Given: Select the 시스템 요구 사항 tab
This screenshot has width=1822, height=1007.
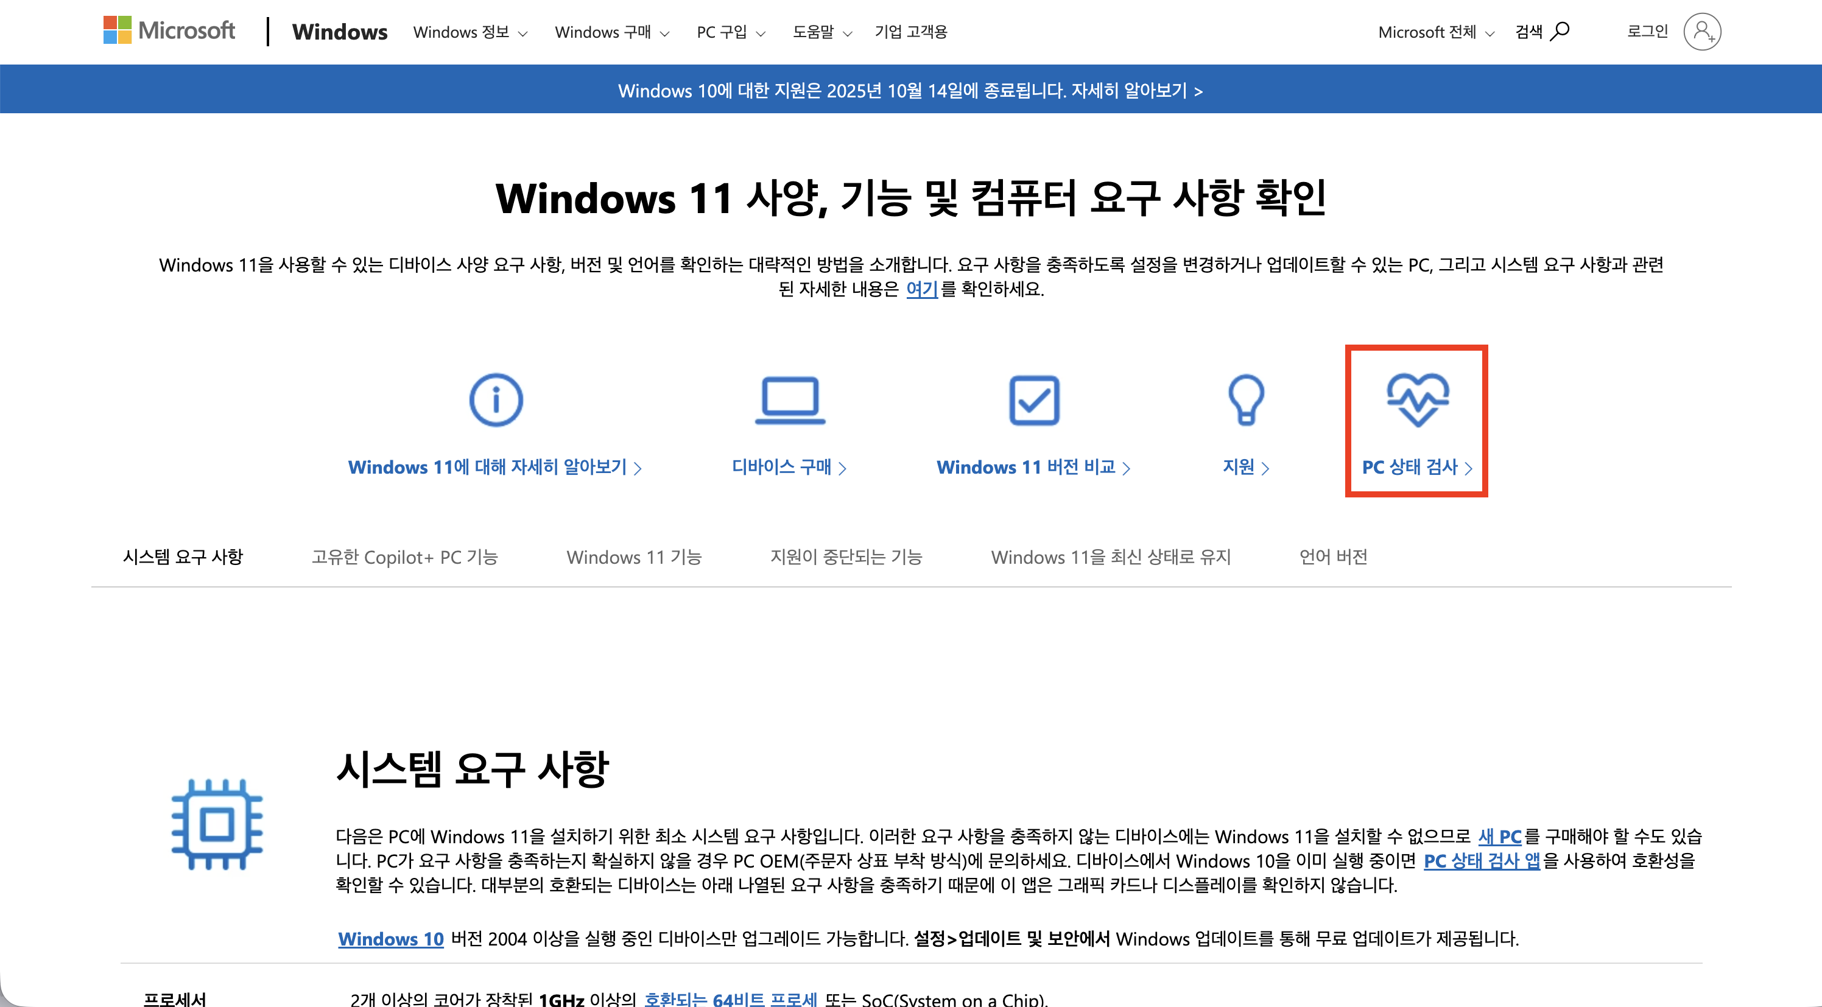Looking at the screenshot, I should point(183,556).
